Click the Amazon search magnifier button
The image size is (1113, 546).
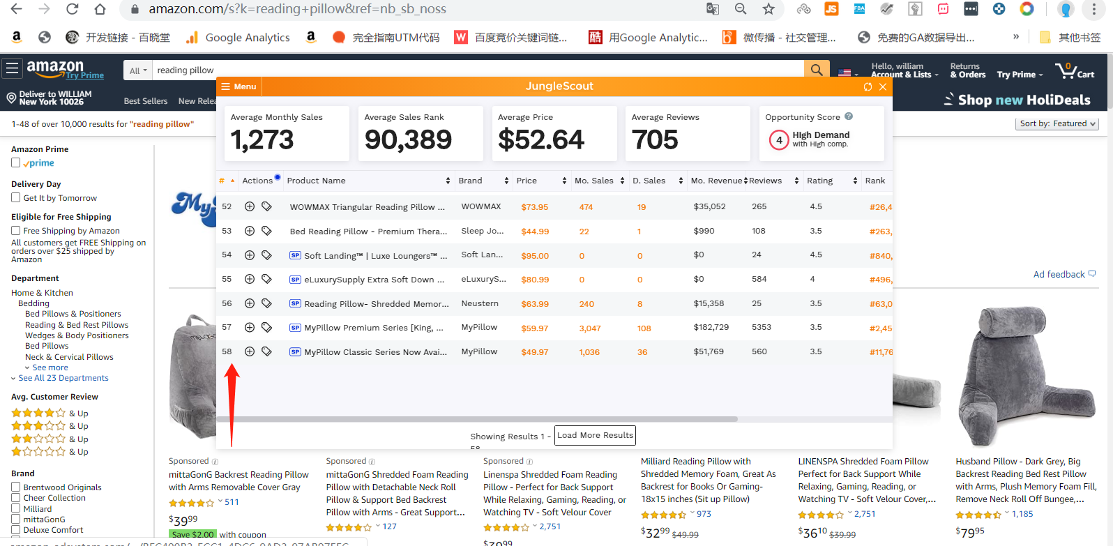point(817,70)
